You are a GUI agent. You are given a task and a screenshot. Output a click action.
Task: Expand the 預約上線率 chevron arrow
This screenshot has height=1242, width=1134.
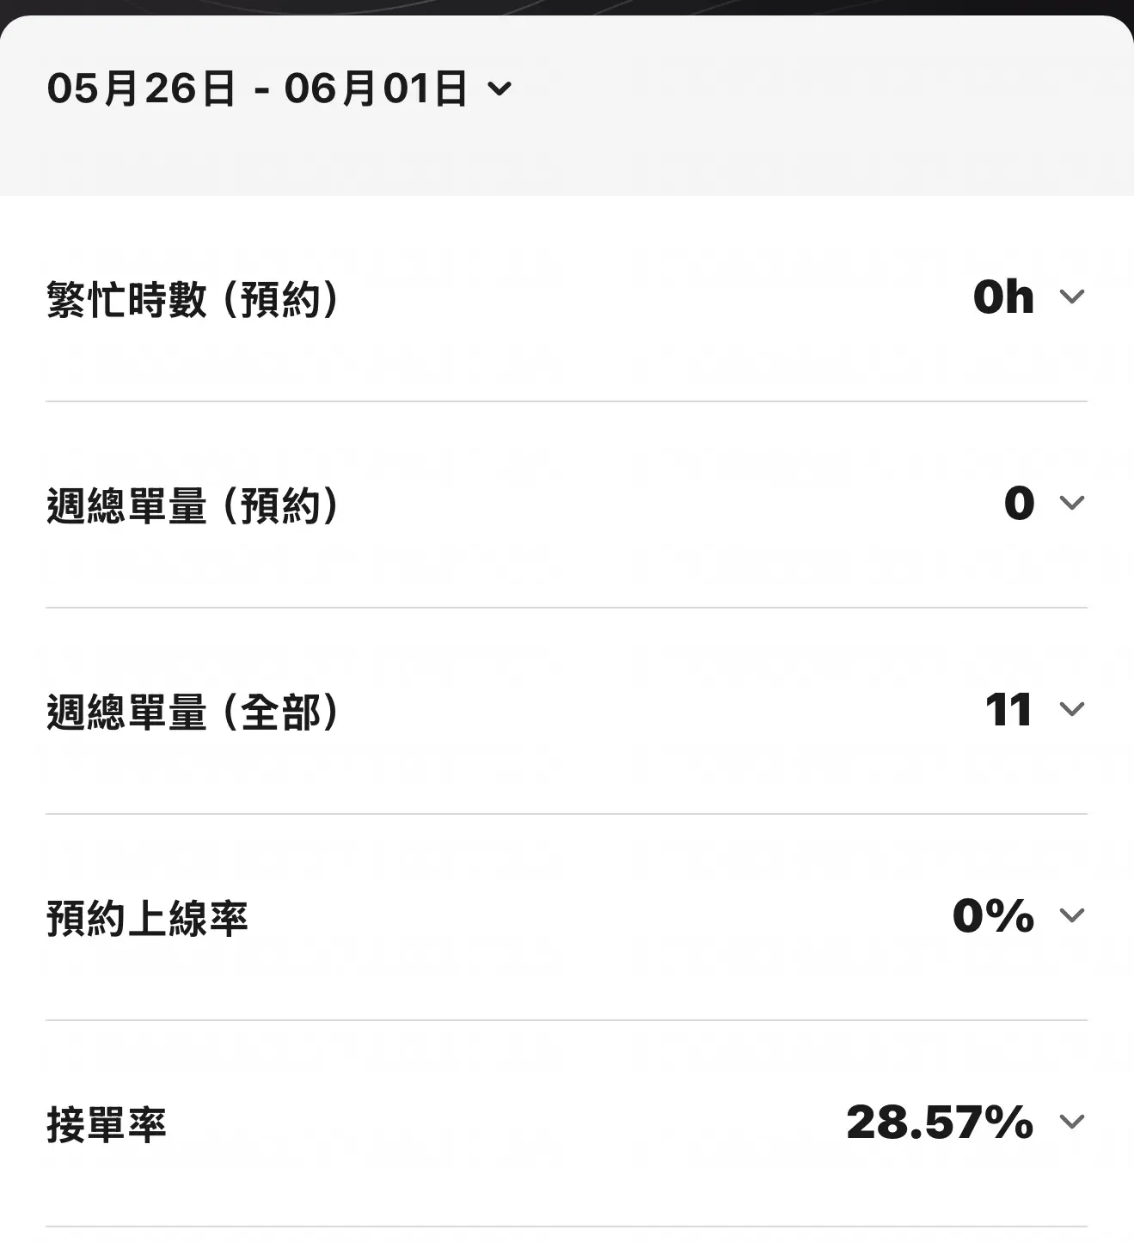click(x=1072, y=915)
